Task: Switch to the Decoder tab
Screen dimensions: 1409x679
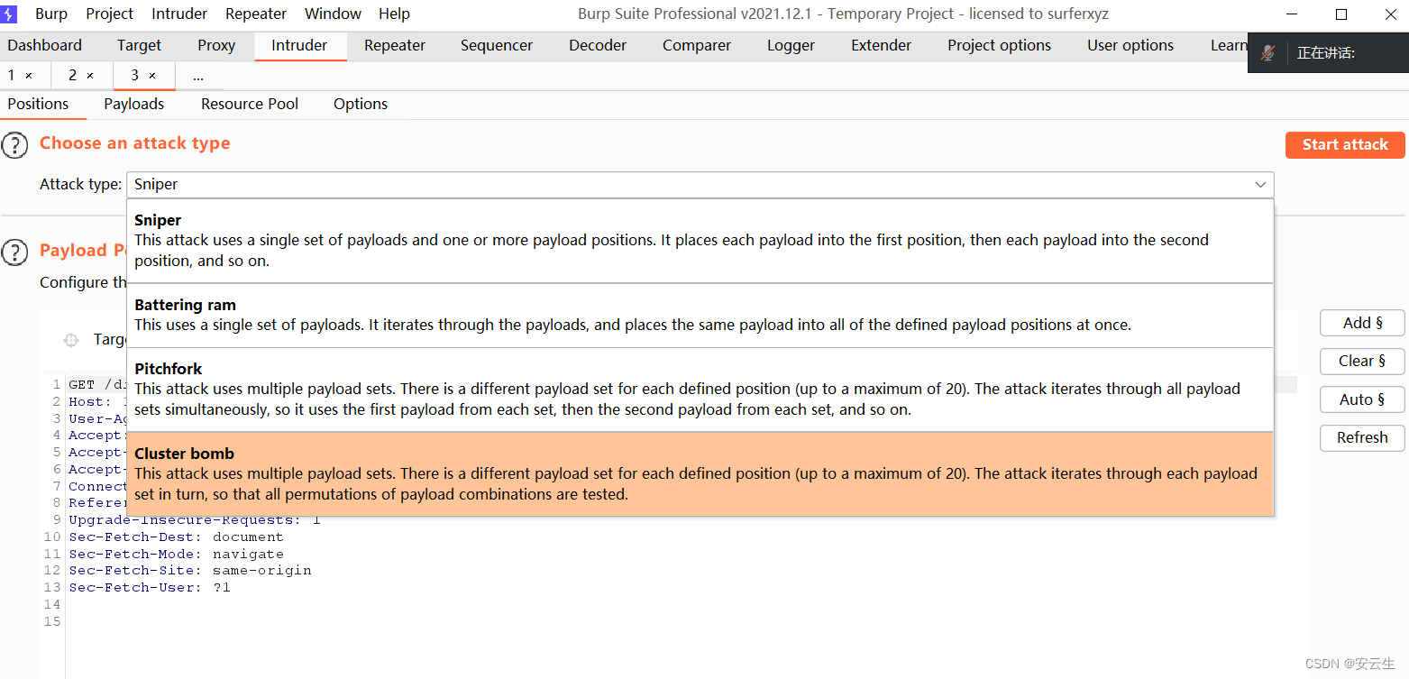Action: [x=598, y=45]
